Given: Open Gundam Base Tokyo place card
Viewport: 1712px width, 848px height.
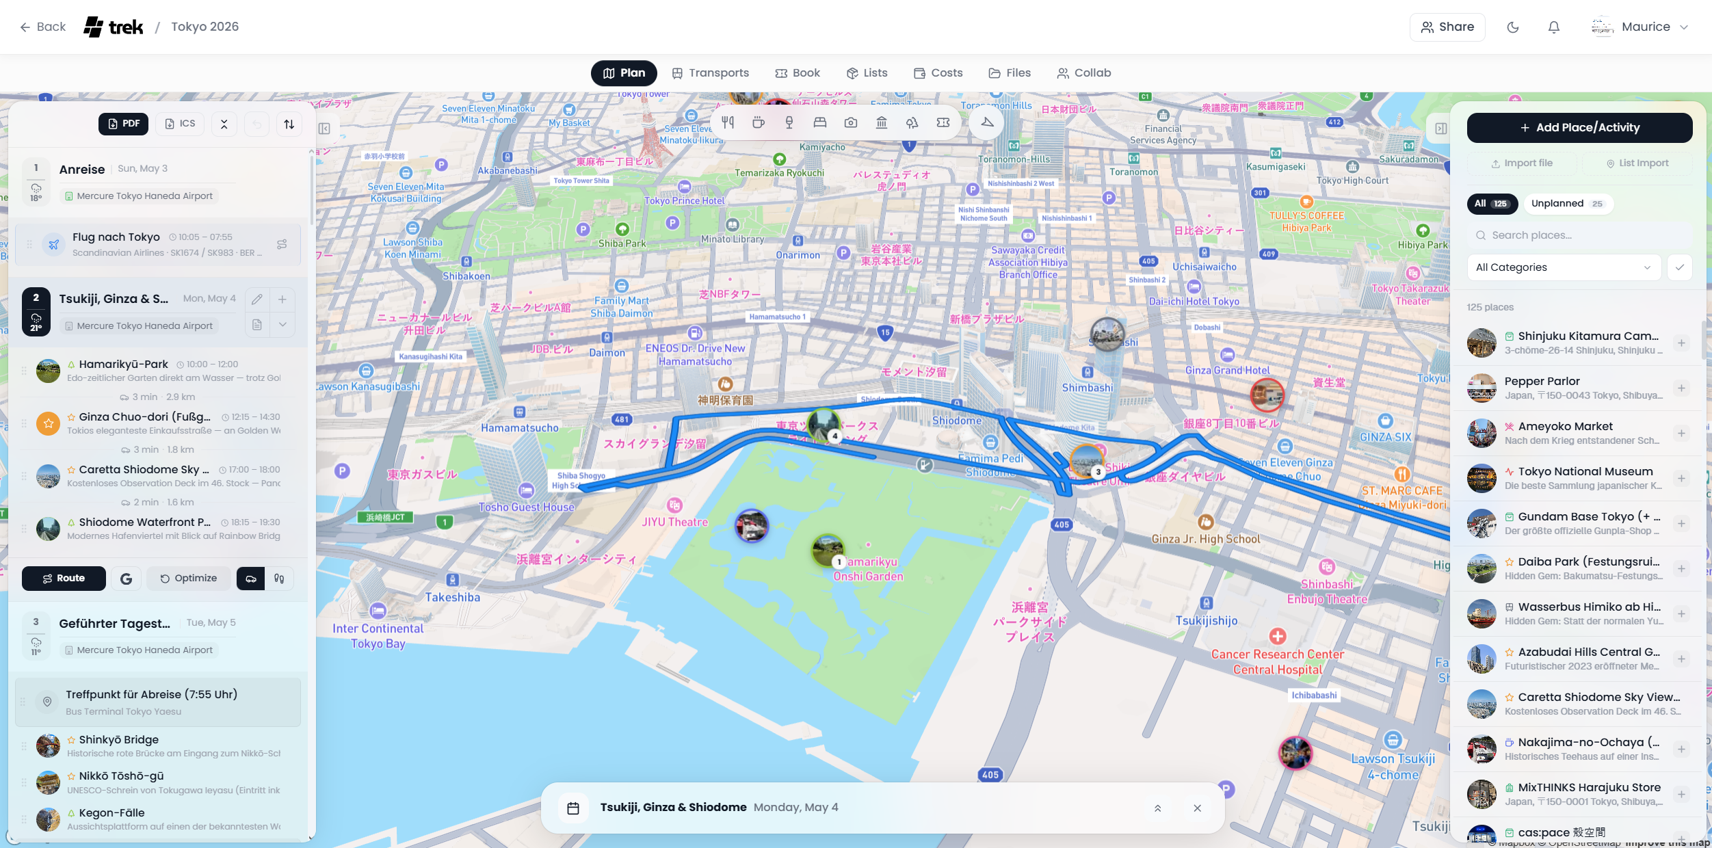Looking at the screenshot, I should click(1577, 524).
